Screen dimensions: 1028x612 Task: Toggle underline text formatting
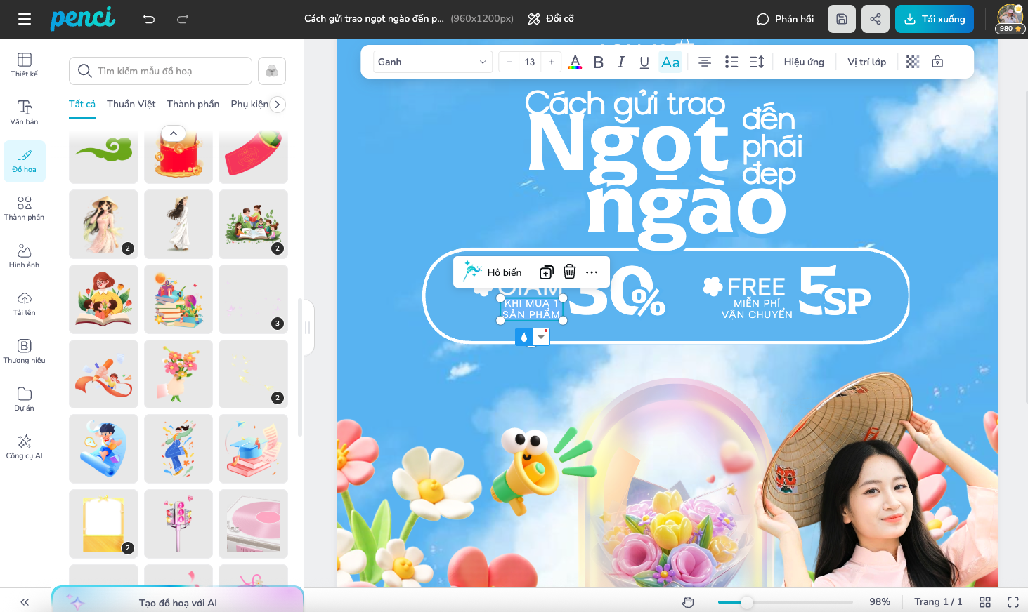click(644, 62)
